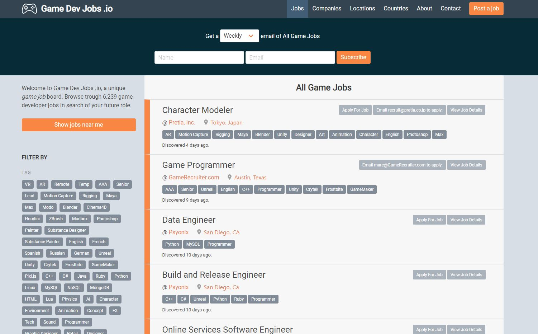Click the game controller logo icon
This screenshot has height=334, width=538.
pos(29,9)
